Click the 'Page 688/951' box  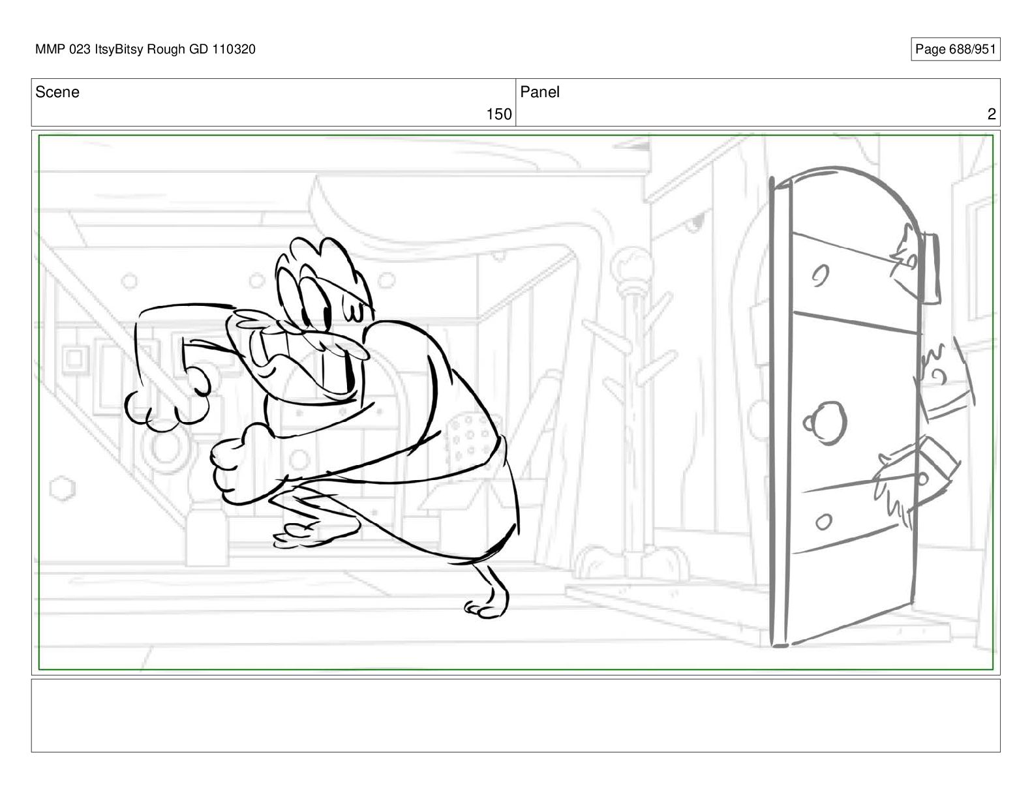[955, 50]
